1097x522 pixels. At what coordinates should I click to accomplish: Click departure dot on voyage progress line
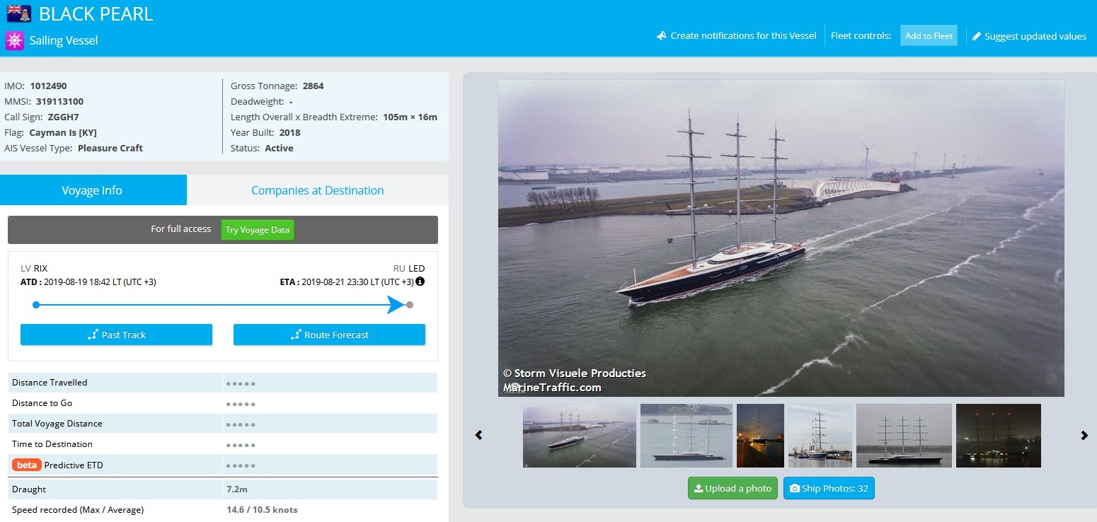tap(36, 305)
